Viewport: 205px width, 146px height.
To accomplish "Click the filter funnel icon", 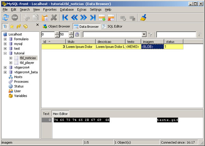I will point(150,35).
